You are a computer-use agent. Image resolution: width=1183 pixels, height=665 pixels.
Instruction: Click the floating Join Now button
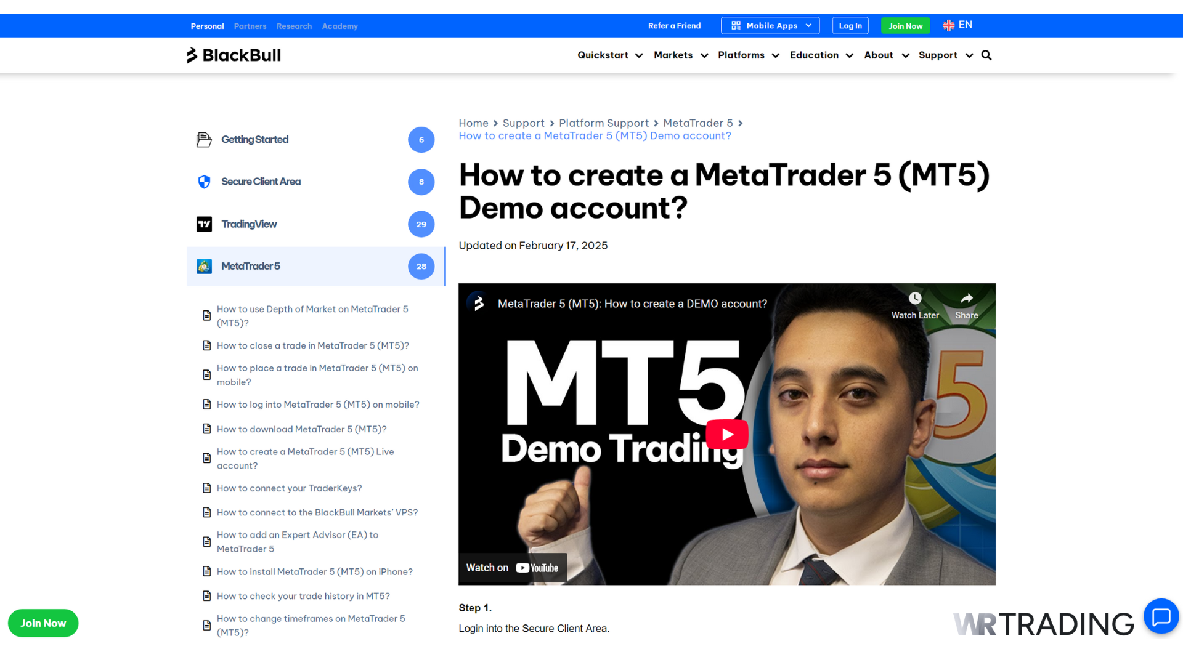click(x=43, y=623)
